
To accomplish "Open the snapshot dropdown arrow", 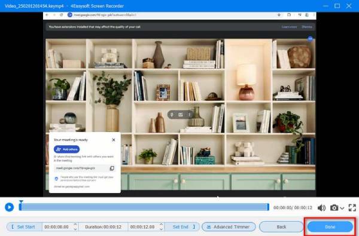I will point(342,208).
